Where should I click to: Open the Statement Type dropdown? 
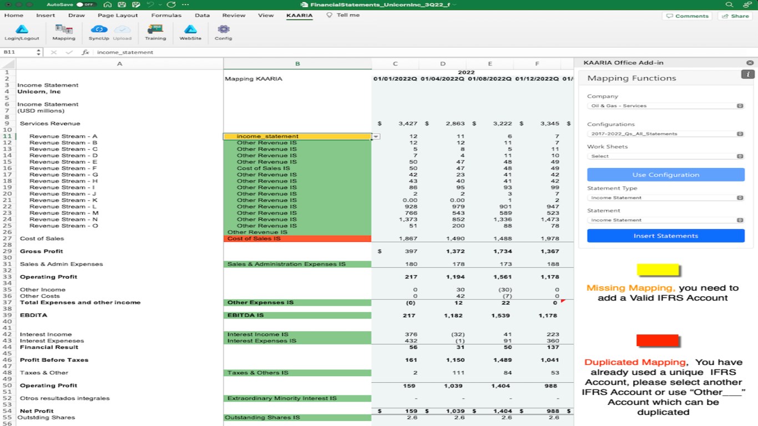point(666,197)
